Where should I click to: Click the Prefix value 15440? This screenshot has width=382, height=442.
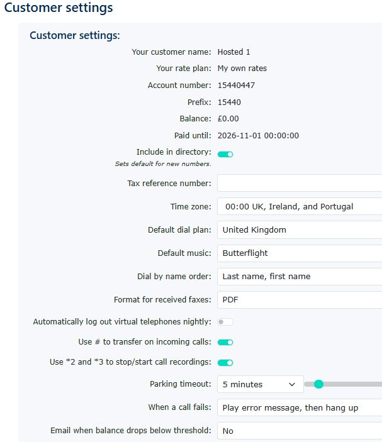click(229, 102)
